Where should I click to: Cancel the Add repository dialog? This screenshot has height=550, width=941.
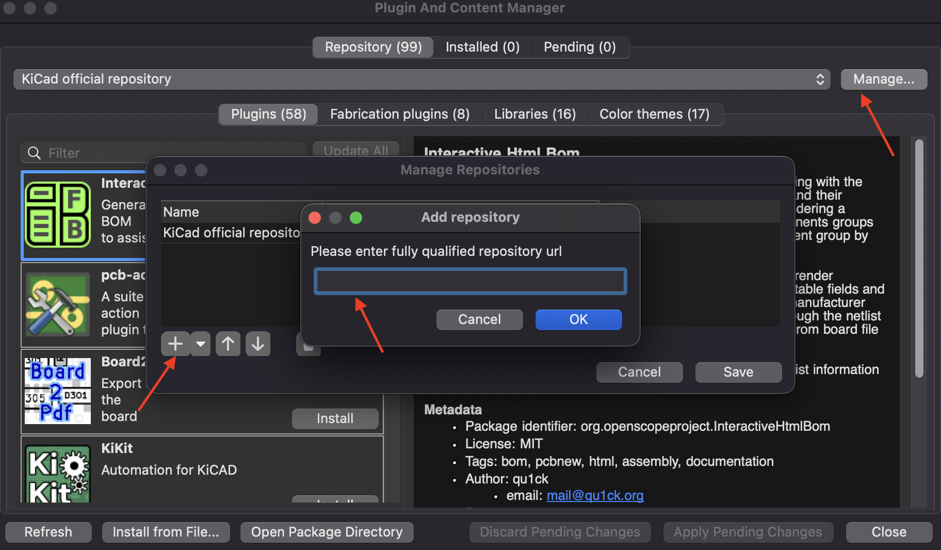479,319
